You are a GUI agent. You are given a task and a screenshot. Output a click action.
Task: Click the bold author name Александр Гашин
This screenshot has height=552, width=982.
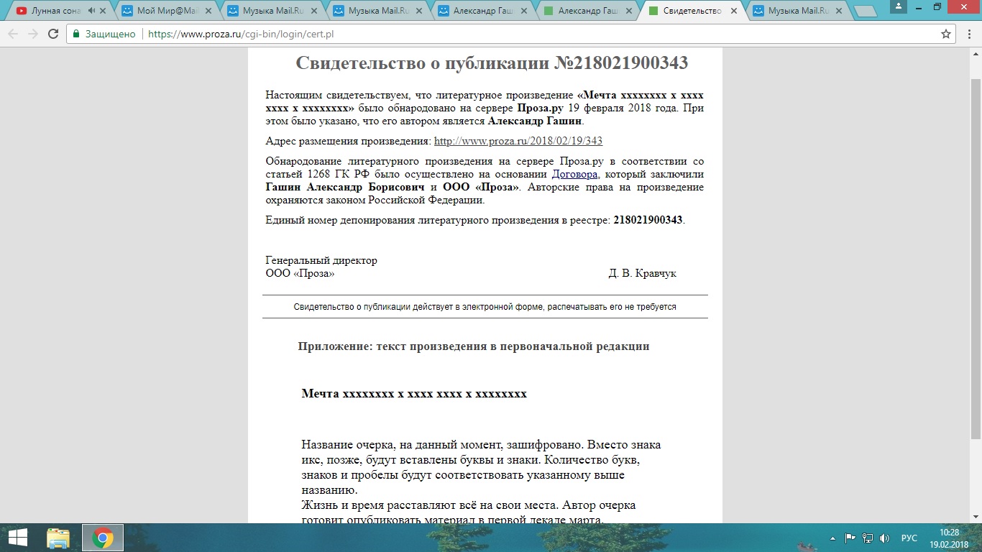point(536,121)
